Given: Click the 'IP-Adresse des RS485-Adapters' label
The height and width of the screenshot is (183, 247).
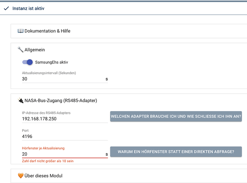Looking at the screenshot, I should [x=46, y=113].
